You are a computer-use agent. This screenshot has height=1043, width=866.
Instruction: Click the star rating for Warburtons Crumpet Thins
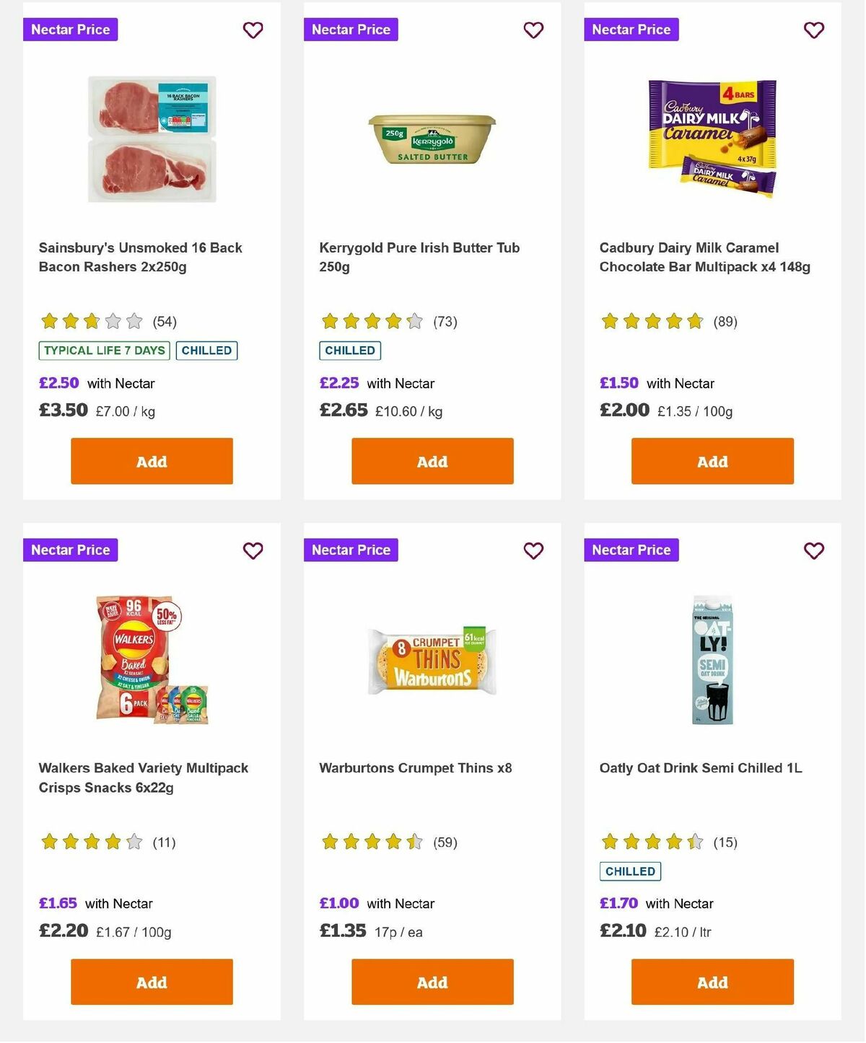point(371,842)
